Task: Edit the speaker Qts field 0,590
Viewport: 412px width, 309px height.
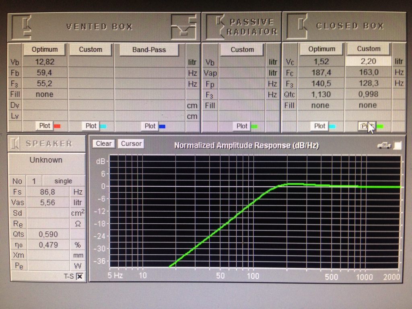Action: click(48, 234)
